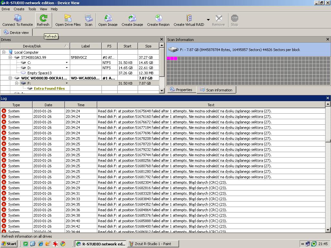Image resolution: width=331 pixels, height=248 pixels.
Task: Click the Log scroll down arrow
Action: click(x=328, y=230)
